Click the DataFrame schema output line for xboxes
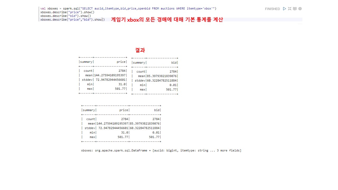Image resolution: width=338 pixels, height=190 pixels. [x=161, y=150]
